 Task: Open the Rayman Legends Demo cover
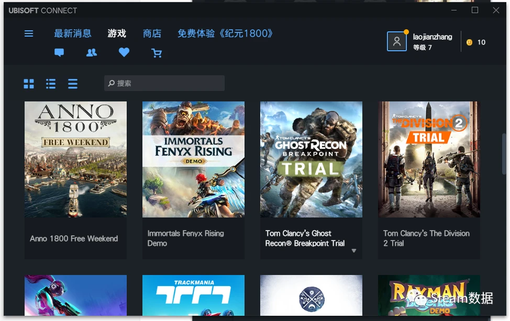coord(429,295)
